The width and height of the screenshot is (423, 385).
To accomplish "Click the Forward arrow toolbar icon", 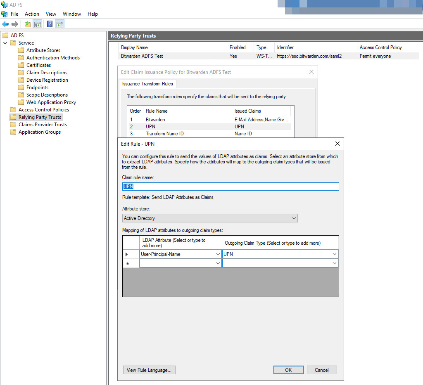I will coord(14,24).
